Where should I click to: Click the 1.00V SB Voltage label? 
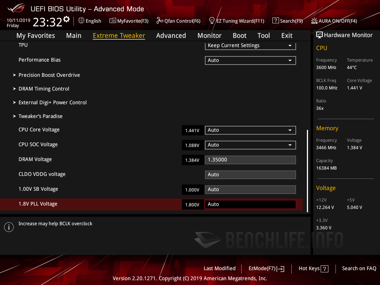(38, 189)
